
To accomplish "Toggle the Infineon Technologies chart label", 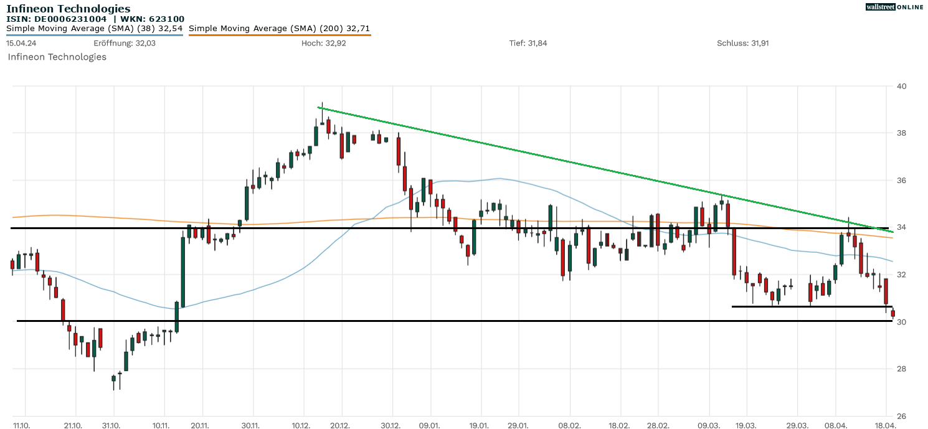I will click(56, 57).
